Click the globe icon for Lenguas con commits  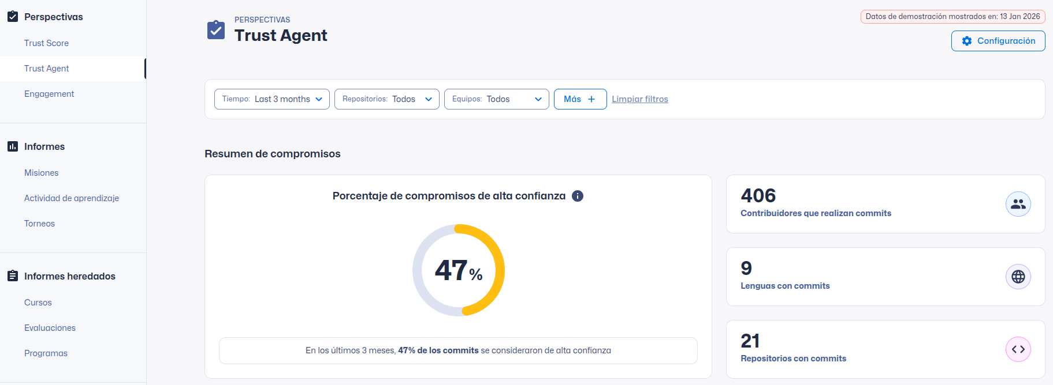(x=1018, y=277)
